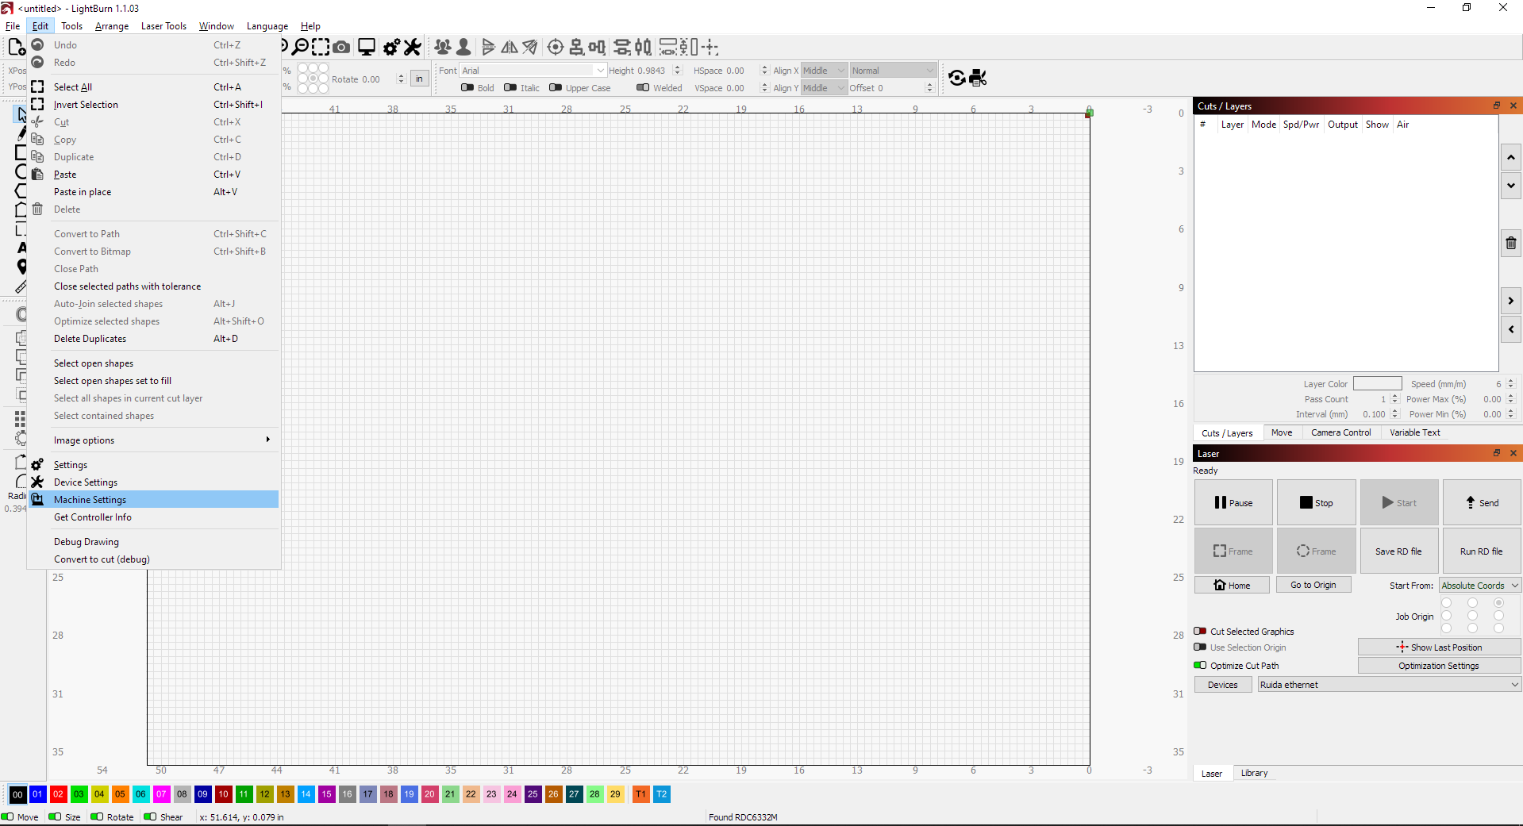
Task: Toggle Optimize Cut Path switch
Action: 1200,666
